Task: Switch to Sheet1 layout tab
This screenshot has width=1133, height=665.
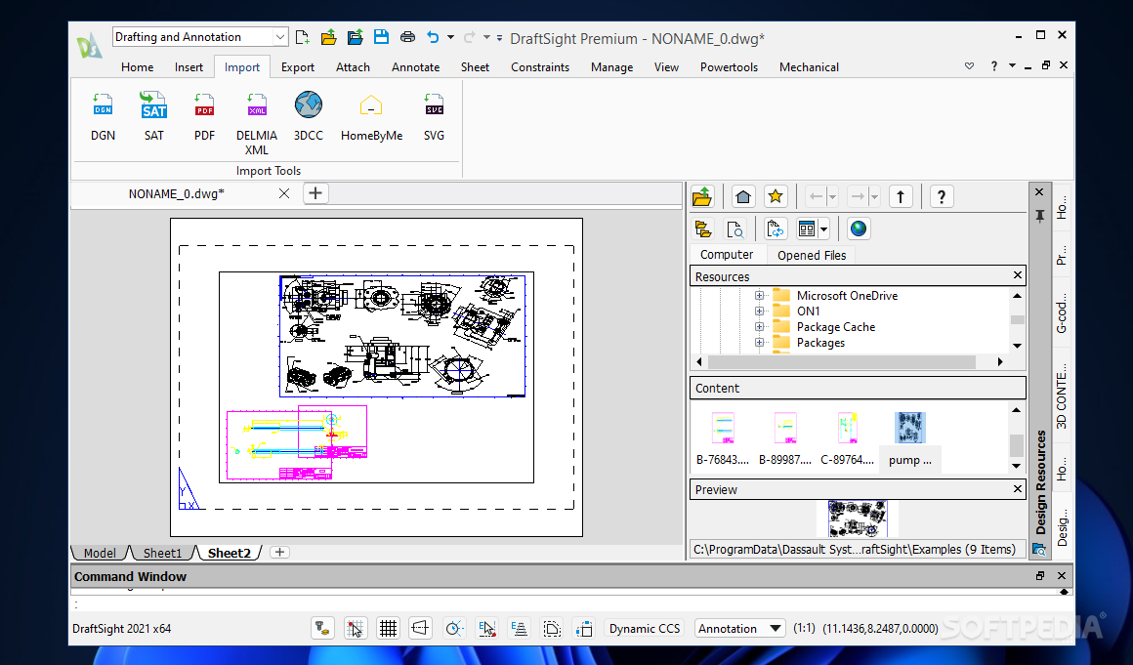Action: [162, 553]
